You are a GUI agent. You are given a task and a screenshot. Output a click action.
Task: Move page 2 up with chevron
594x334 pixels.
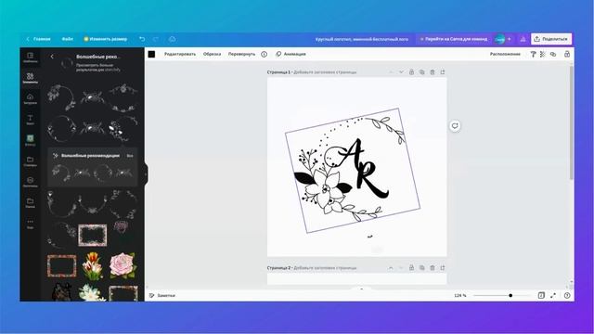(x=391, y=268)
